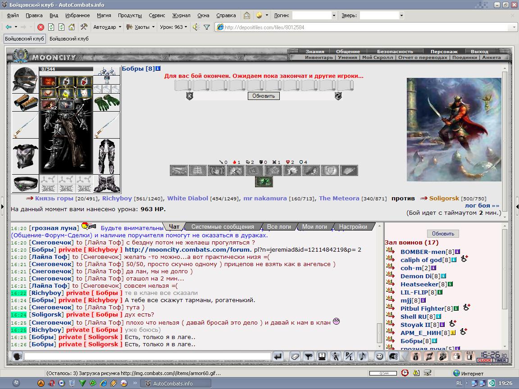This screenshot has height=389, width=519.
Task: Open the Хаоты dropdown
Action: (x=141, y=27)
